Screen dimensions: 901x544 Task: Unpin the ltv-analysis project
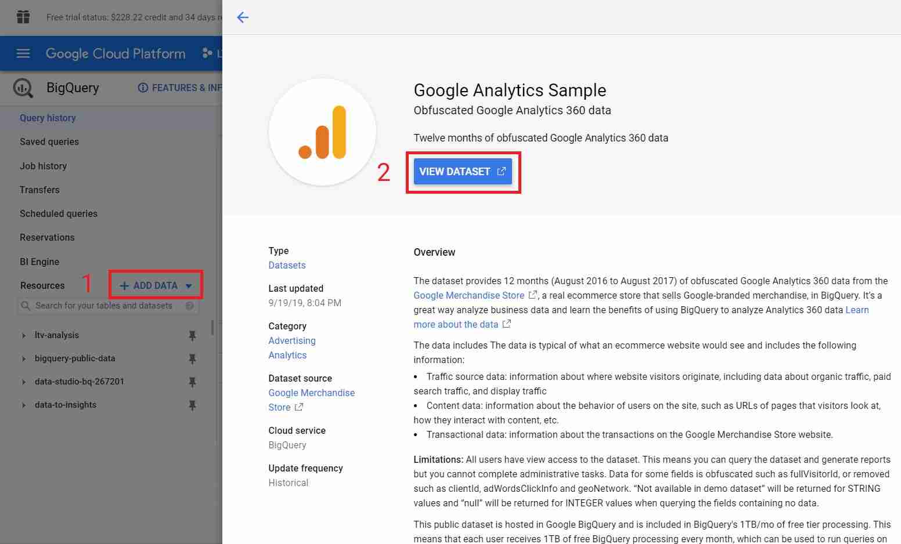pyautogui.click(x=192, y=335)
